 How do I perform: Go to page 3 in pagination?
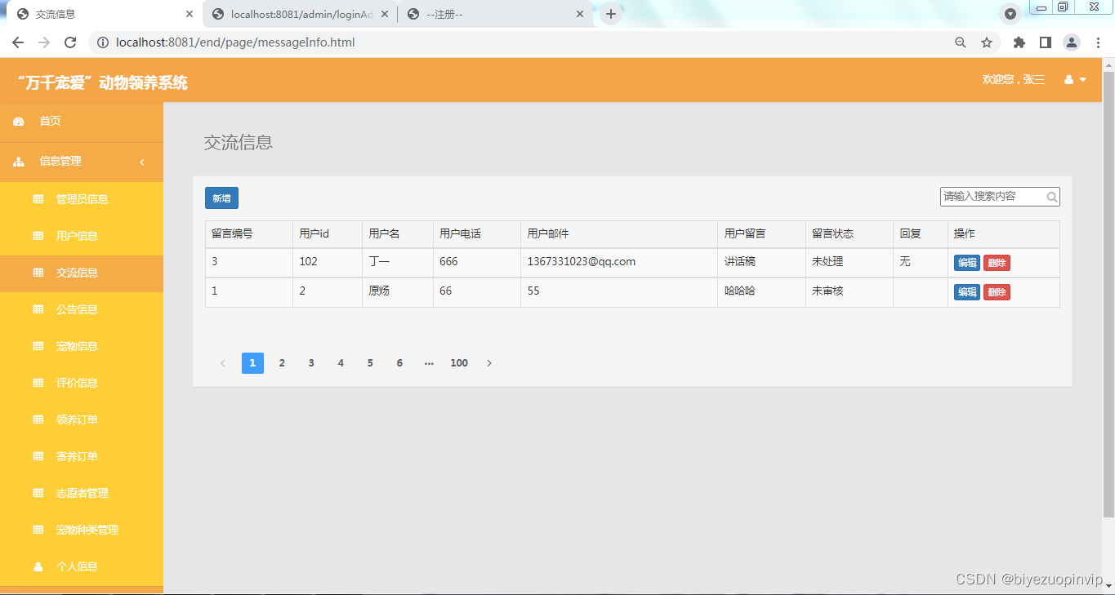(x=311, y=363)
